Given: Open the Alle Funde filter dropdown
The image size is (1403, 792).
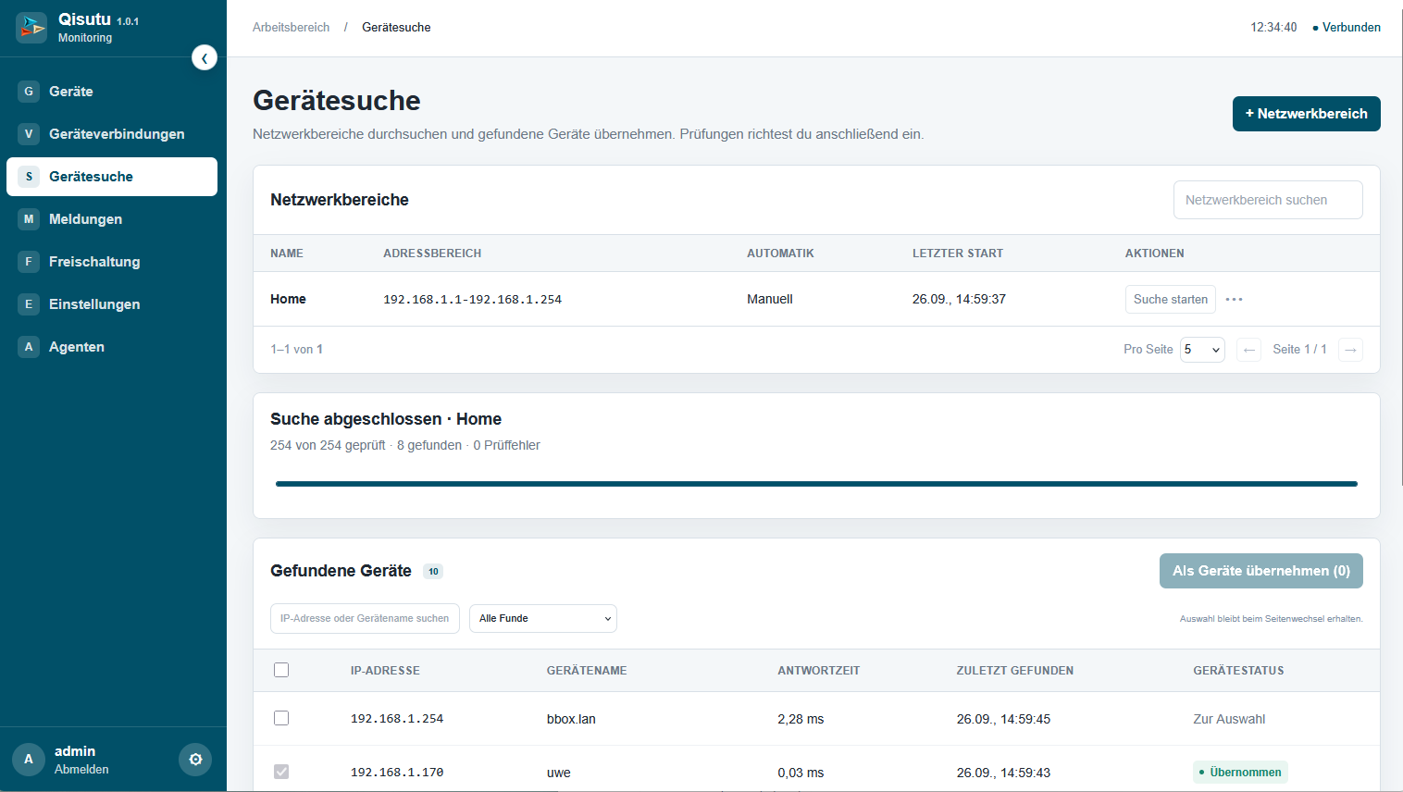Looking at the screenshot, I should tap(543, 618).
